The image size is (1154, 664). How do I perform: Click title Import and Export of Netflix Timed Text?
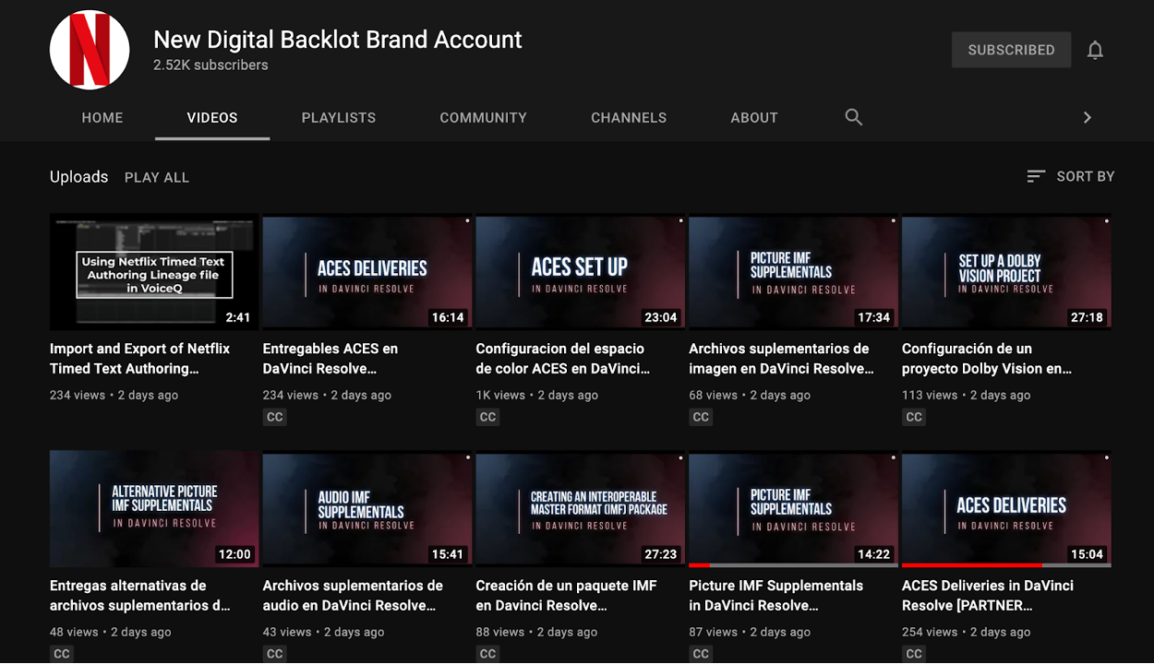click(140, 359)
